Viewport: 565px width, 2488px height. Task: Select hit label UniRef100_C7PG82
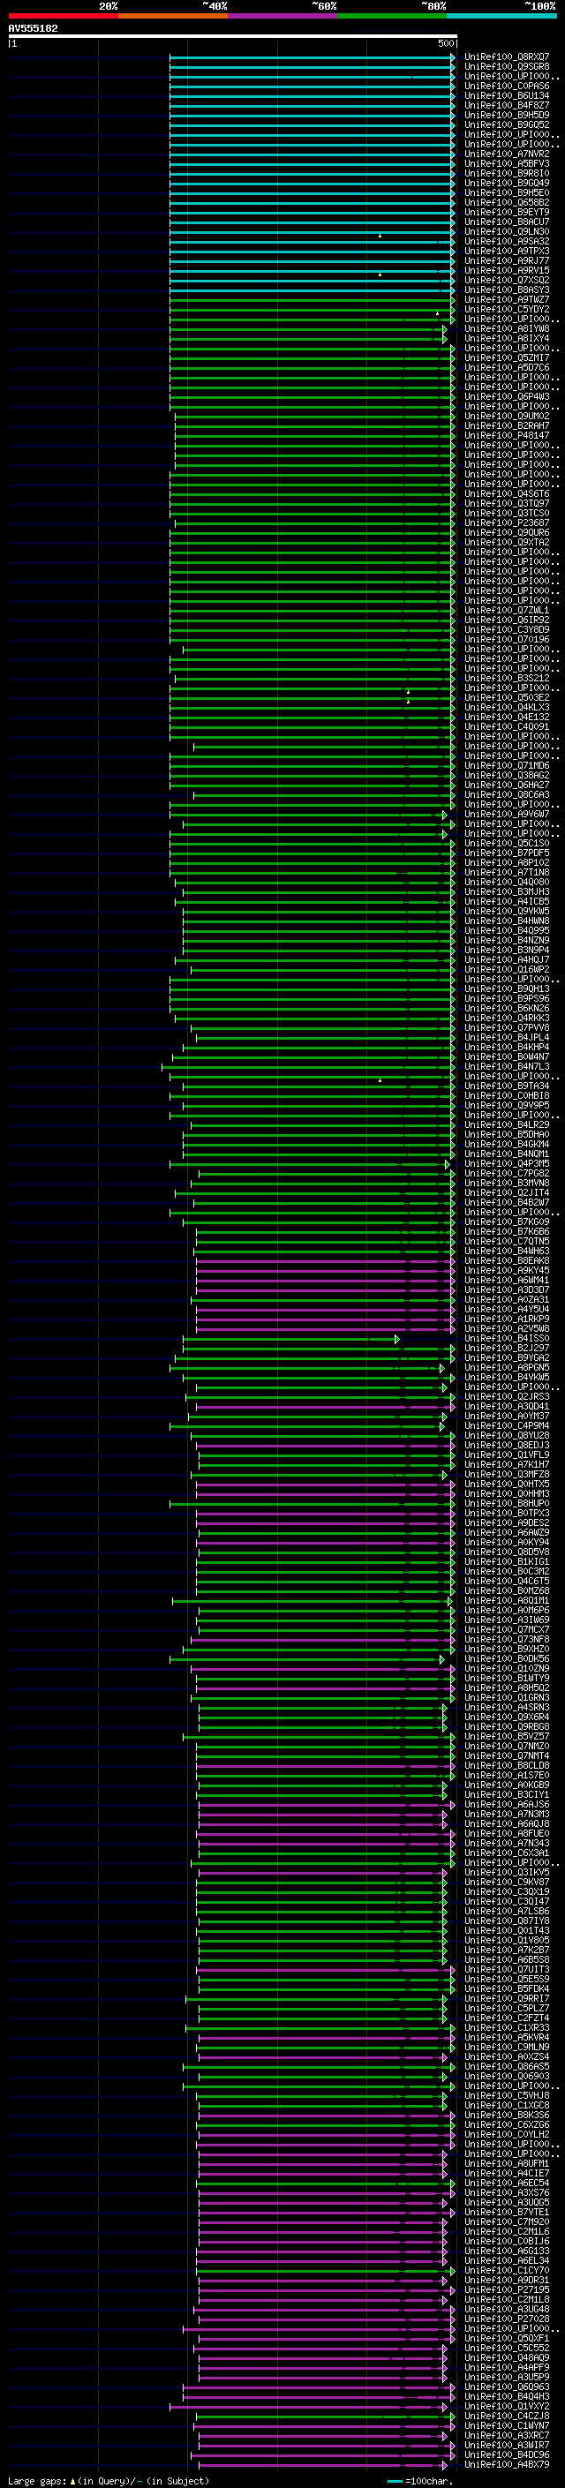[x=506, y=1174]
